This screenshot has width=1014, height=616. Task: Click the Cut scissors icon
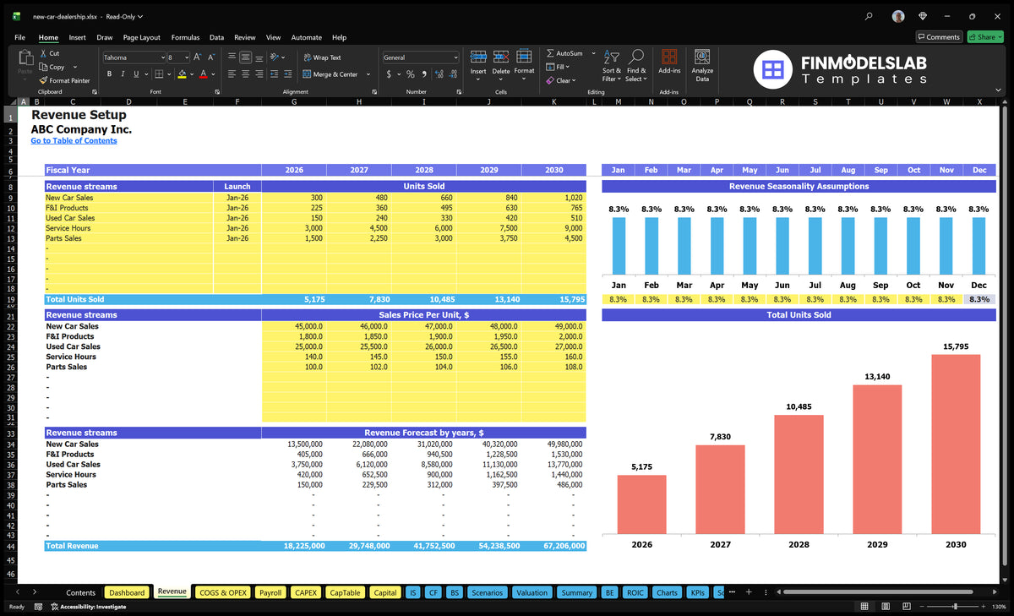[x=44, y=53]
